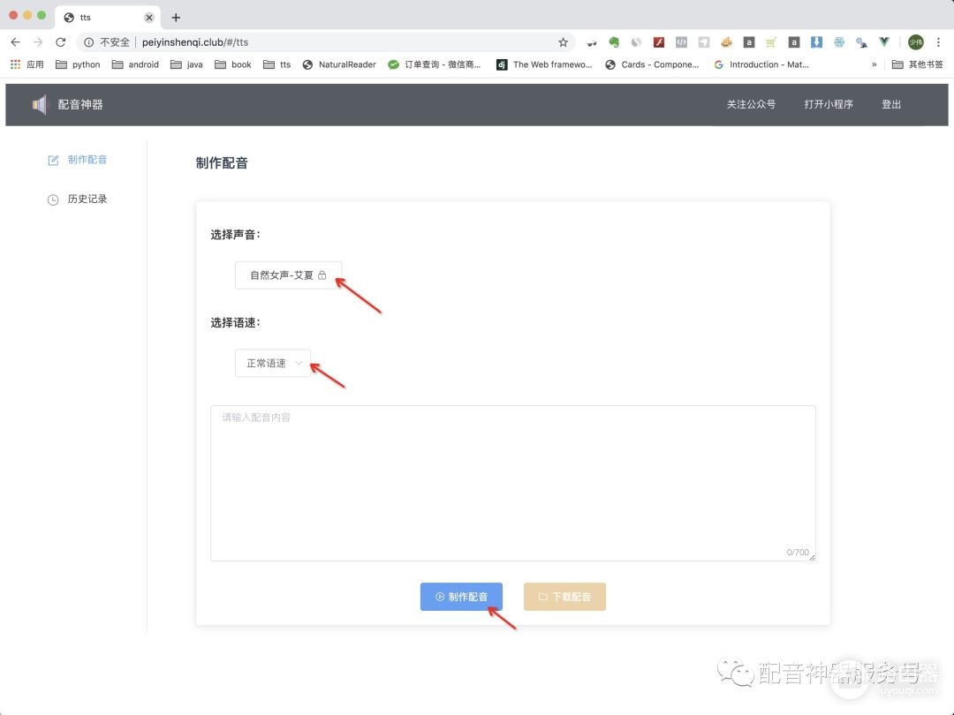The width and height of the screenshot is (954, 715).
Task: Click the site info icon beside 不安全
Action: (x=89, y=42)
